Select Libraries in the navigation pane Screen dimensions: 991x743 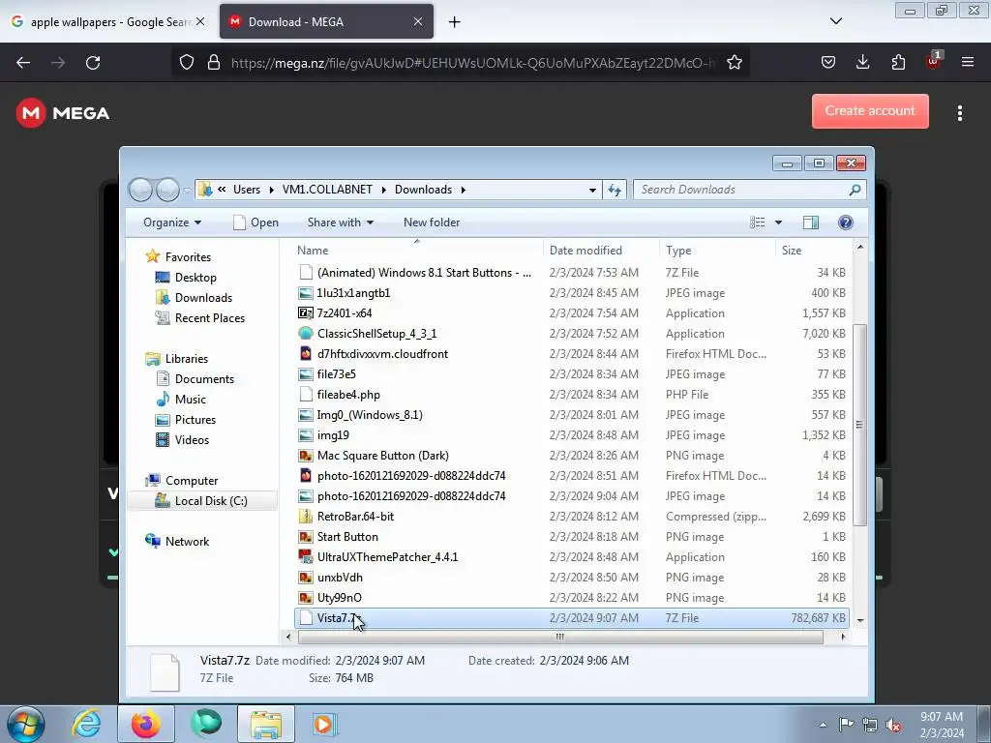(x=186, y=359)
